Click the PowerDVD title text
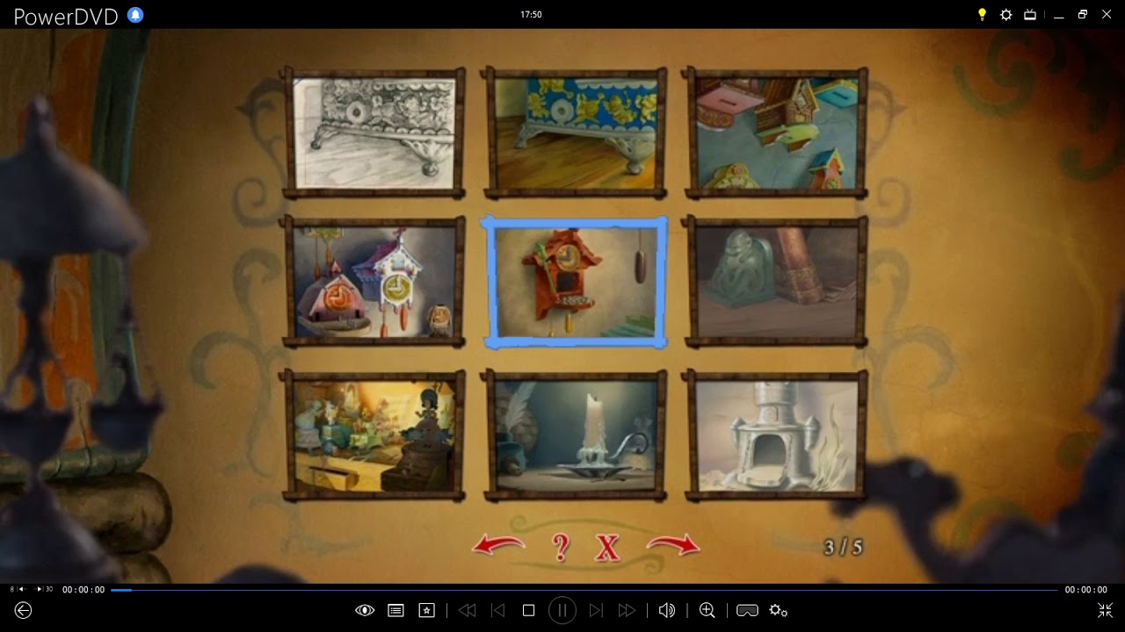 (x=66, y=17)
